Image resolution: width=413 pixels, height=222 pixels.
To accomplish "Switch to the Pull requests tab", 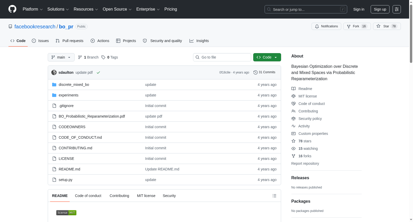I will tap(69, 41).
